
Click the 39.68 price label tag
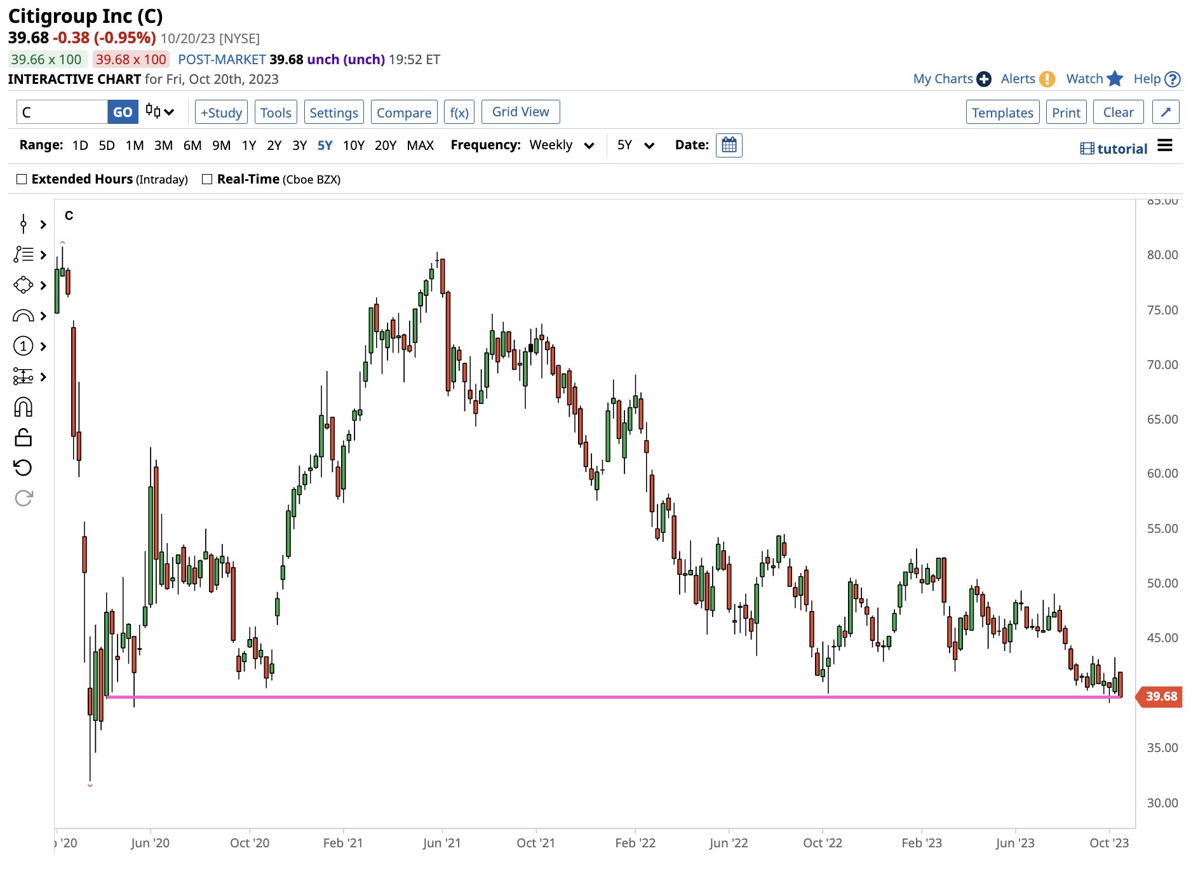pos(1159,696)
